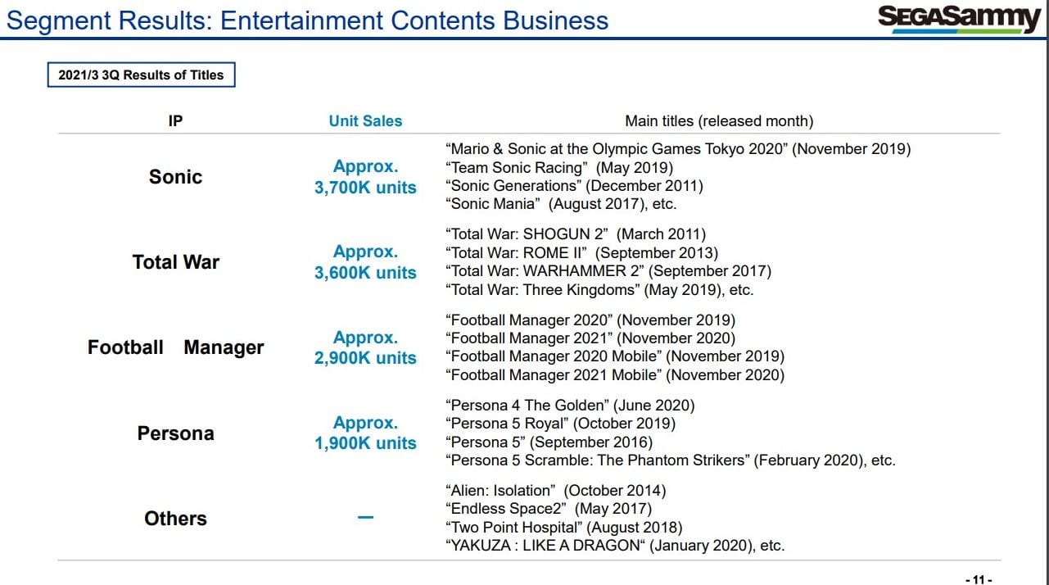Viewport: 1049px width, 585px height.
Task: Click 'Approx. 1,900K units' for Persona
Action: click(365, 433)
